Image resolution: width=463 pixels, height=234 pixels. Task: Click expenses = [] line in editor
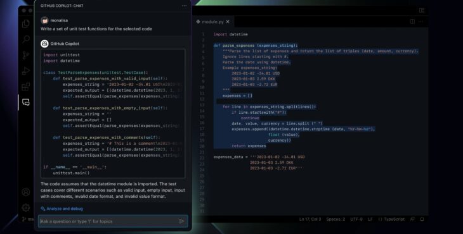[x=237, y=95]
